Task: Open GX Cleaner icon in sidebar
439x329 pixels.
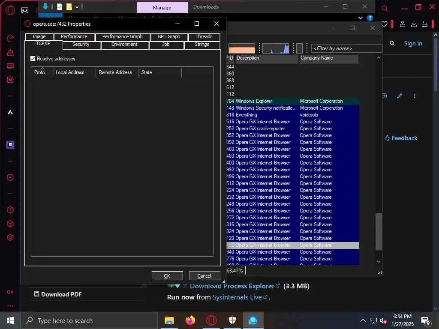Action: pyautogui.click(x=10, y=52)
